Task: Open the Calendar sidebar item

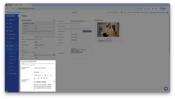Action: click(x=12, y=31)
